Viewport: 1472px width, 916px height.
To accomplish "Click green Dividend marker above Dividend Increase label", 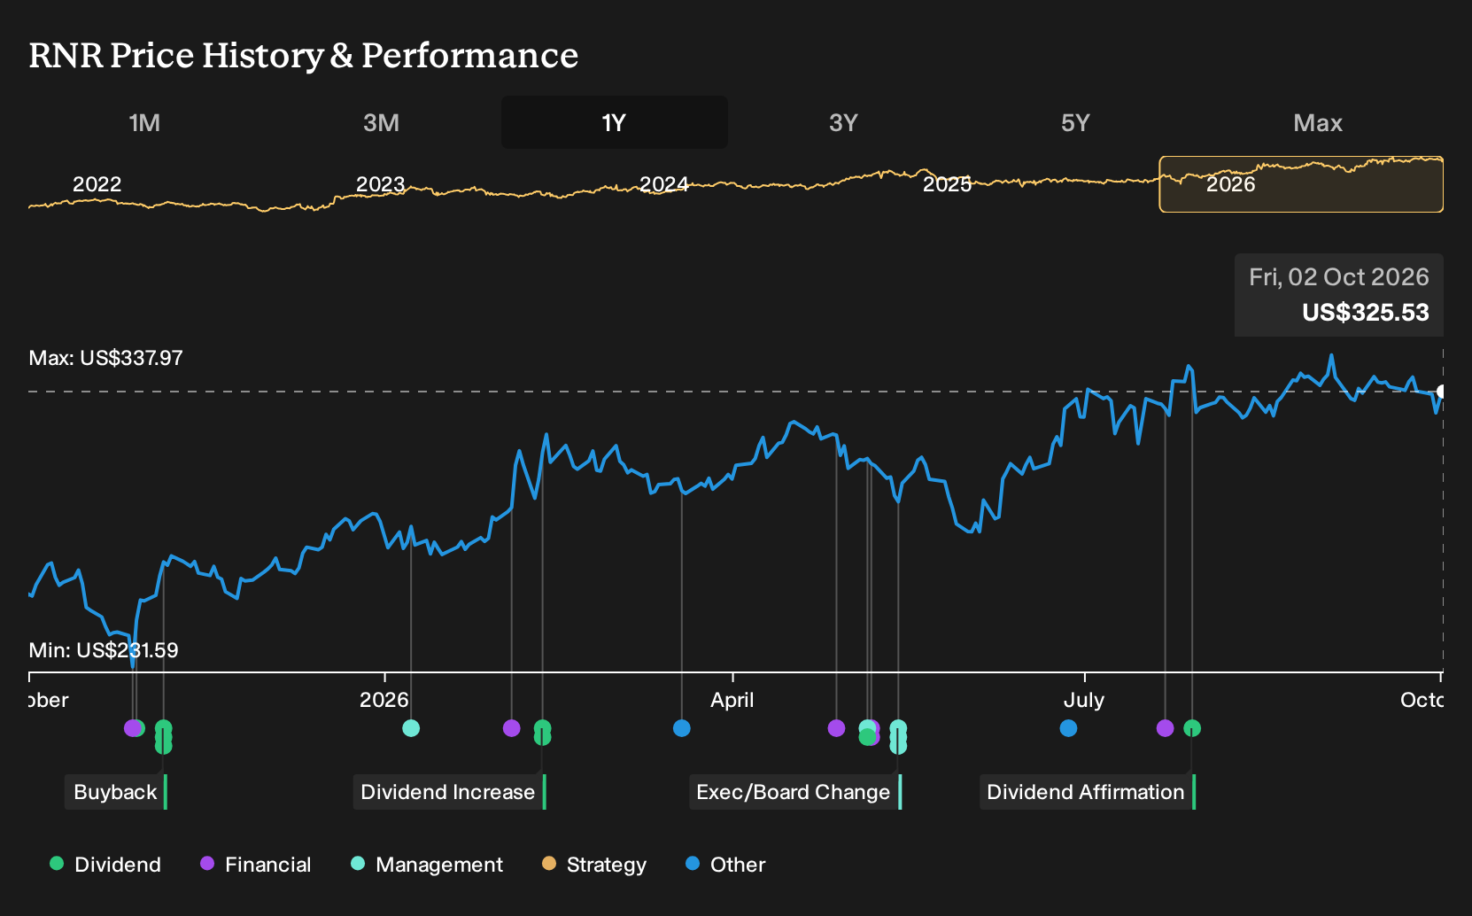I will (x=543, y=733).
